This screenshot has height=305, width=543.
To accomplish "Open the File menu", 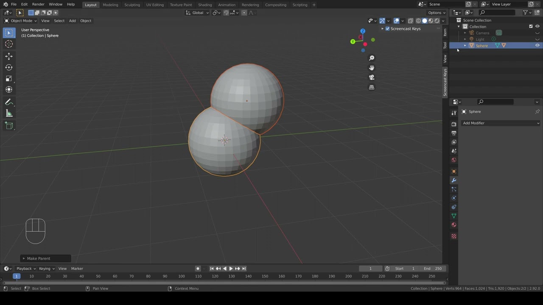I will tap(14, 4).
